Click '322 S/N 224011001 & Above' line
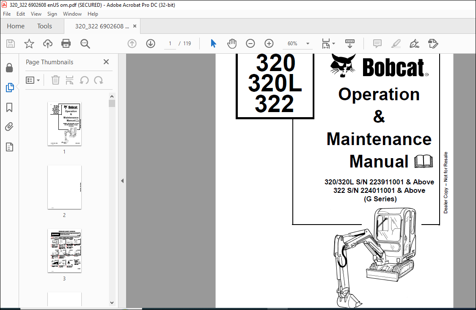 pyautogui.click(x=379, y=190)
